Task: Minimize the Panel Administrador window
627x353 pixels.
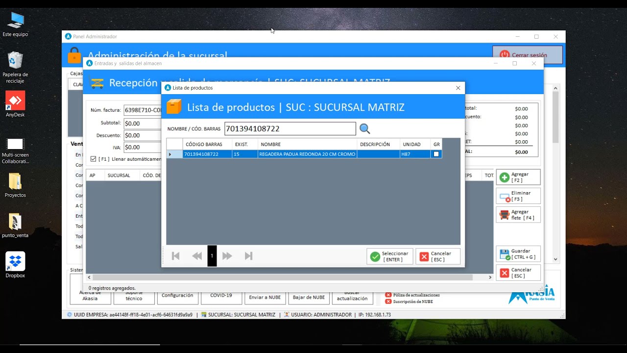Action: pyautogui.click(x=517, y=37)
